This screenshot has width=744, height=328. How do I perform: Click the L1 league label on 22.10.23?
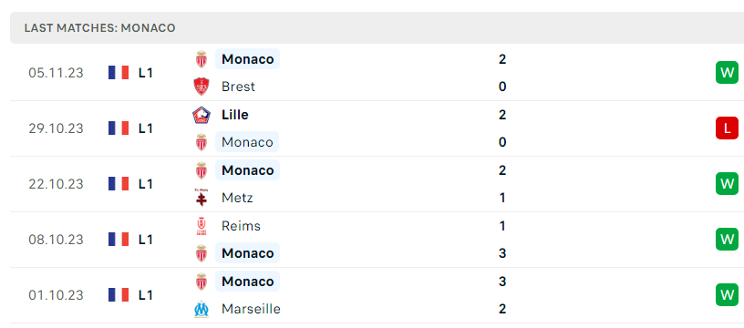pos(146,184)
